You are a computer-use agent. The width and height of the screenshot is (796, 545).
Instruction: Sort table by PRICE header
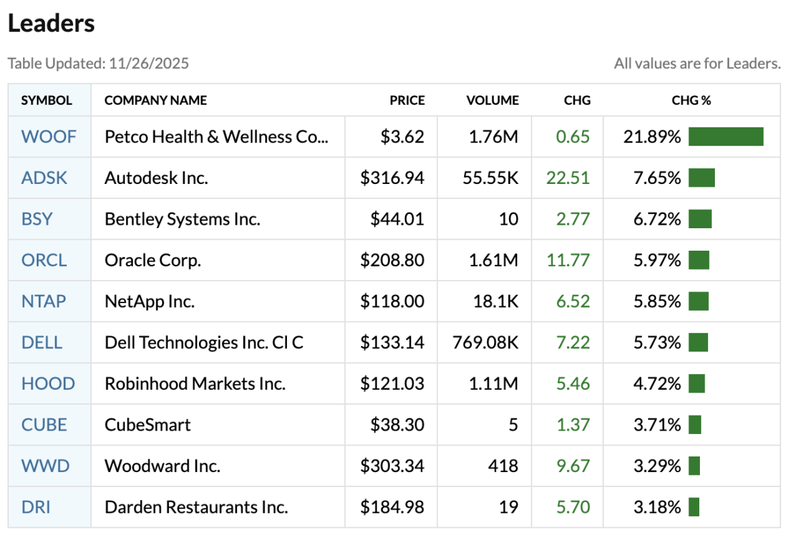[407, 101]
